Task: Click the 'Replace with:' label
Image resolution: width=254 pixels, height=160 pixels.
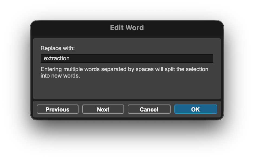Action: [57, 48]
